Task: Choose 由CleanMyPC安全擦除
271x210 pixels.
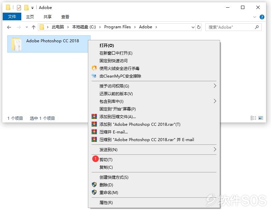Action: pos(154,76)
